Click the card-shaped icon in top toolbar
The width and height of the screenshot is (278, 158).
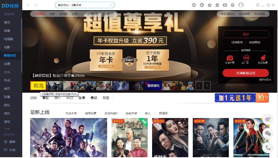coord(225,5)
